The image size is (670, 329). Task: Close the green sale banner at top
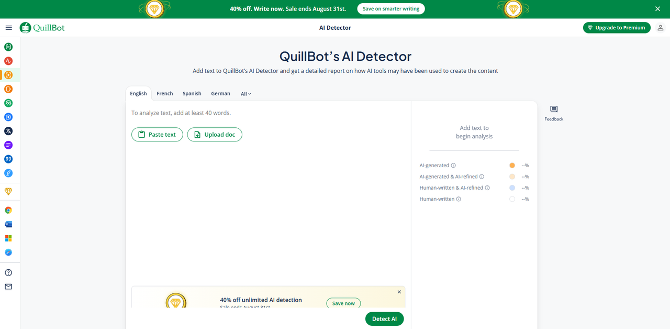[x=658, y=9]
